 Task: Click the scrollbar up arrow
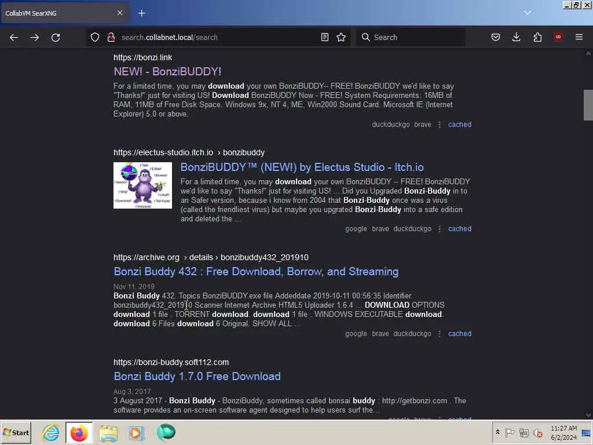coord(588,54)
